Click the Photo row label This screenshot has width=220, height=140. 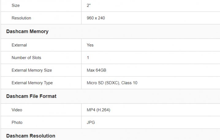pos(17,122)
